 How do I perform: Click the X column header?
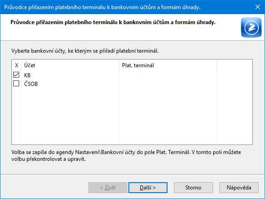(x=16, y=65)
